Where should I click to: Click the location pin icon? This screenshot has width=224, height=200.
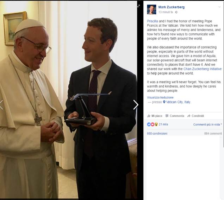point(164,102)
